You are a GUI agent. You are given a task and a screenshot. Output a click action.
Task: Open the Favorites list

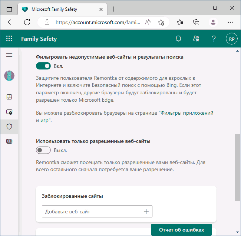point(180,23)
